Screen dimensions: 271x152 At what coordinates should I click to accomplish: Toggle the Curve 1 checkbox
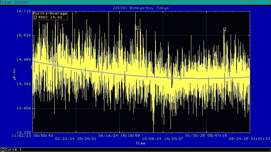tap(3, 150)
